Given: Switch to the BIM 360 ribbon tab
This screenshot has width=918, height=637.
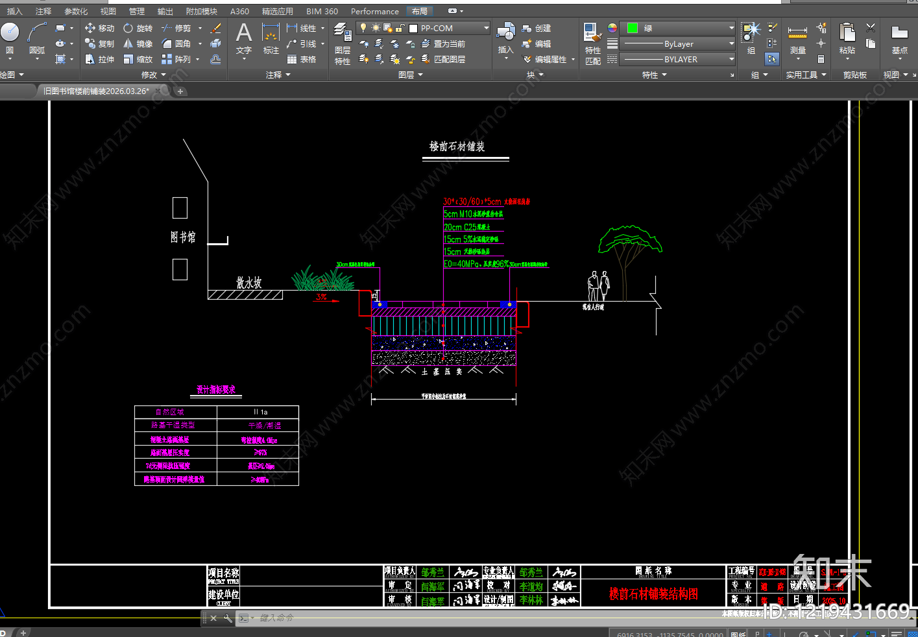Looking at the screenshot, I should coord(322,12).
